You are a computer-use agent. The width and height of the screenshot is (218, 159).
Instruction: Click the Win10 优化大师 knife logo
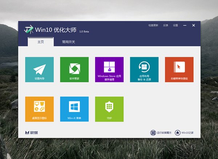(x=29, y=30)
